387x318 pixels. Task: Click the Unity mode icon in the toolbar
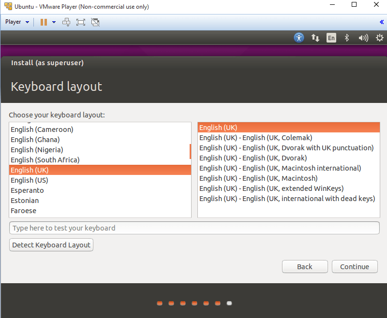click(x=95, y=22)
